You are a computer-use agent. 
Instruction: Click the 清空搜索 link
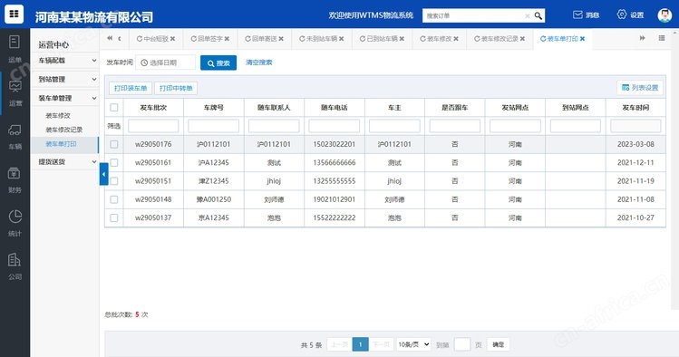[259, 63]
